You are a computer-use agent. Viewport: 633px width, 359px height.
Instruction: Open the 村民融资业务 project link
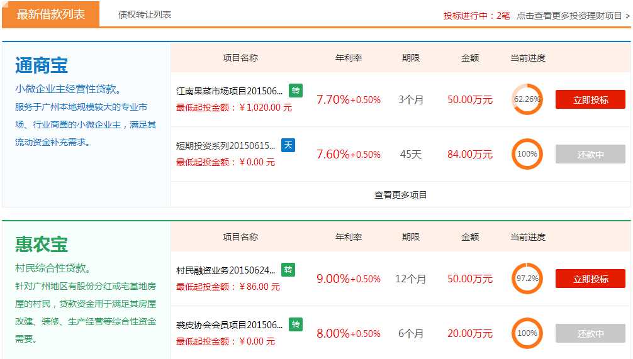pyautogui.click(x=226, y=270)
